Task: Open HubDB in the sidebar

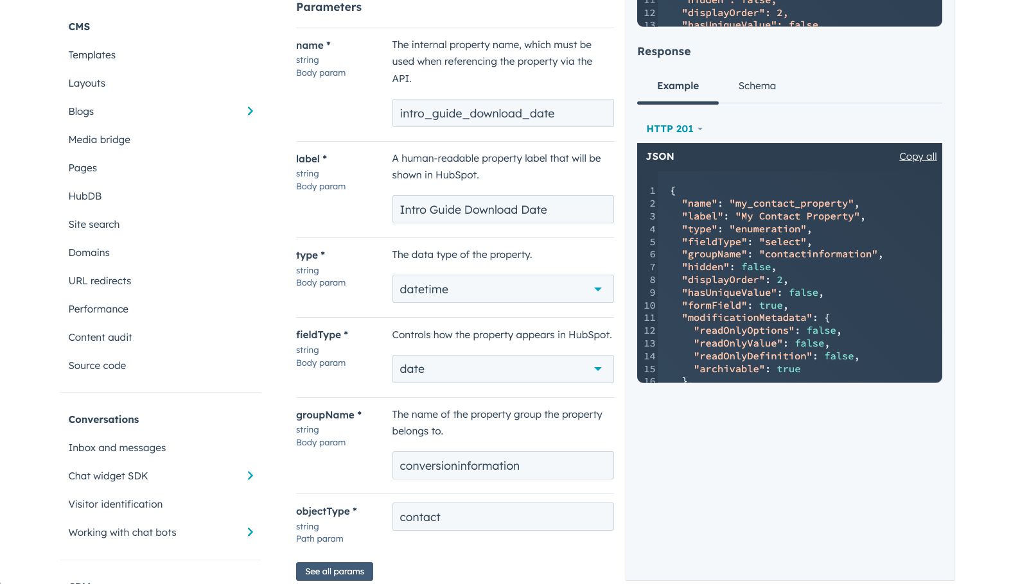Action: [85, 196]
